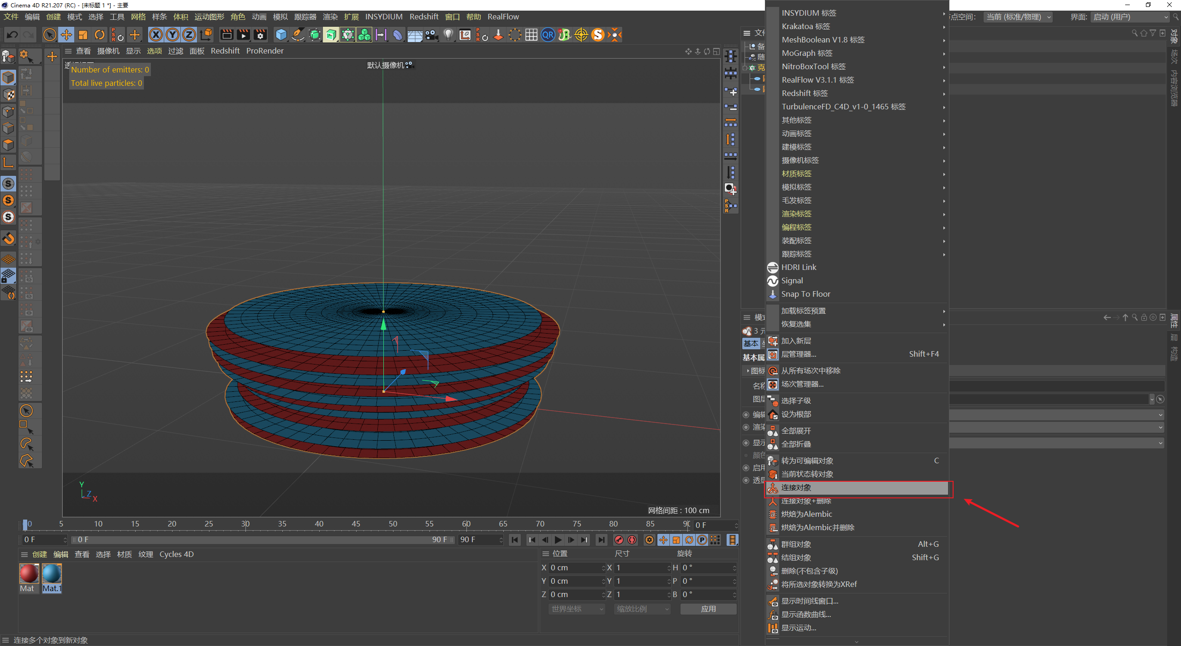
Task: Choose 连接对象+删除 menu entry
Action: (857, 501)
